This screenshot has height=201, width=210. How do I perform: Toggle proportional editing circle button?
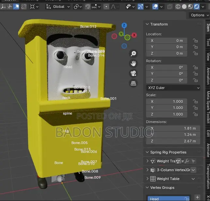[106, 7]
